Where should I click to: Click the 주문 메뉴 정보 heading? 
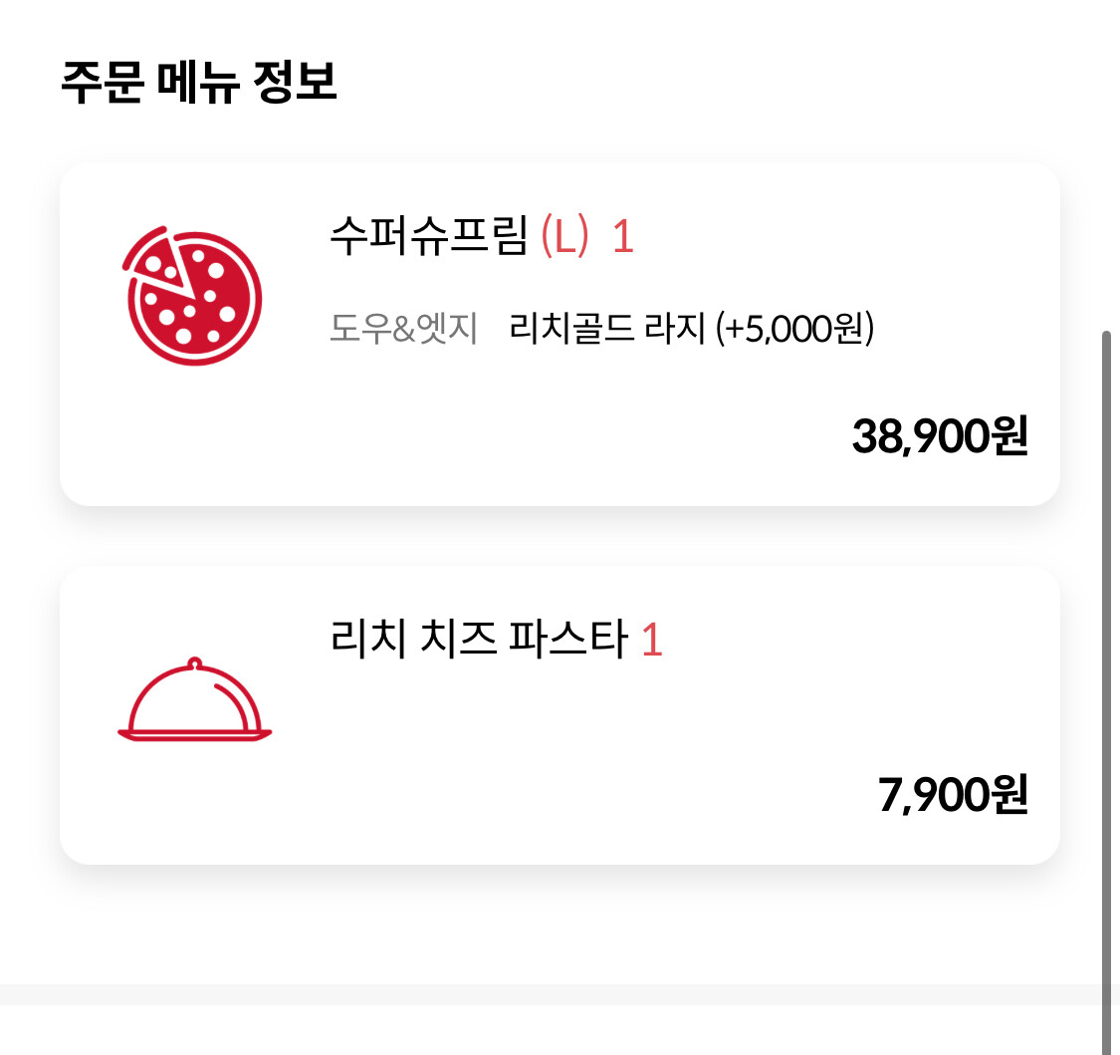pos(198,82)
